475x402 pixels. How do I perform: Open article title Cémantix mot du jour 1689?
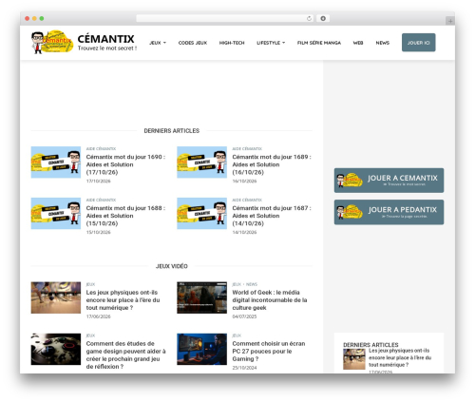tap(272, 164)
